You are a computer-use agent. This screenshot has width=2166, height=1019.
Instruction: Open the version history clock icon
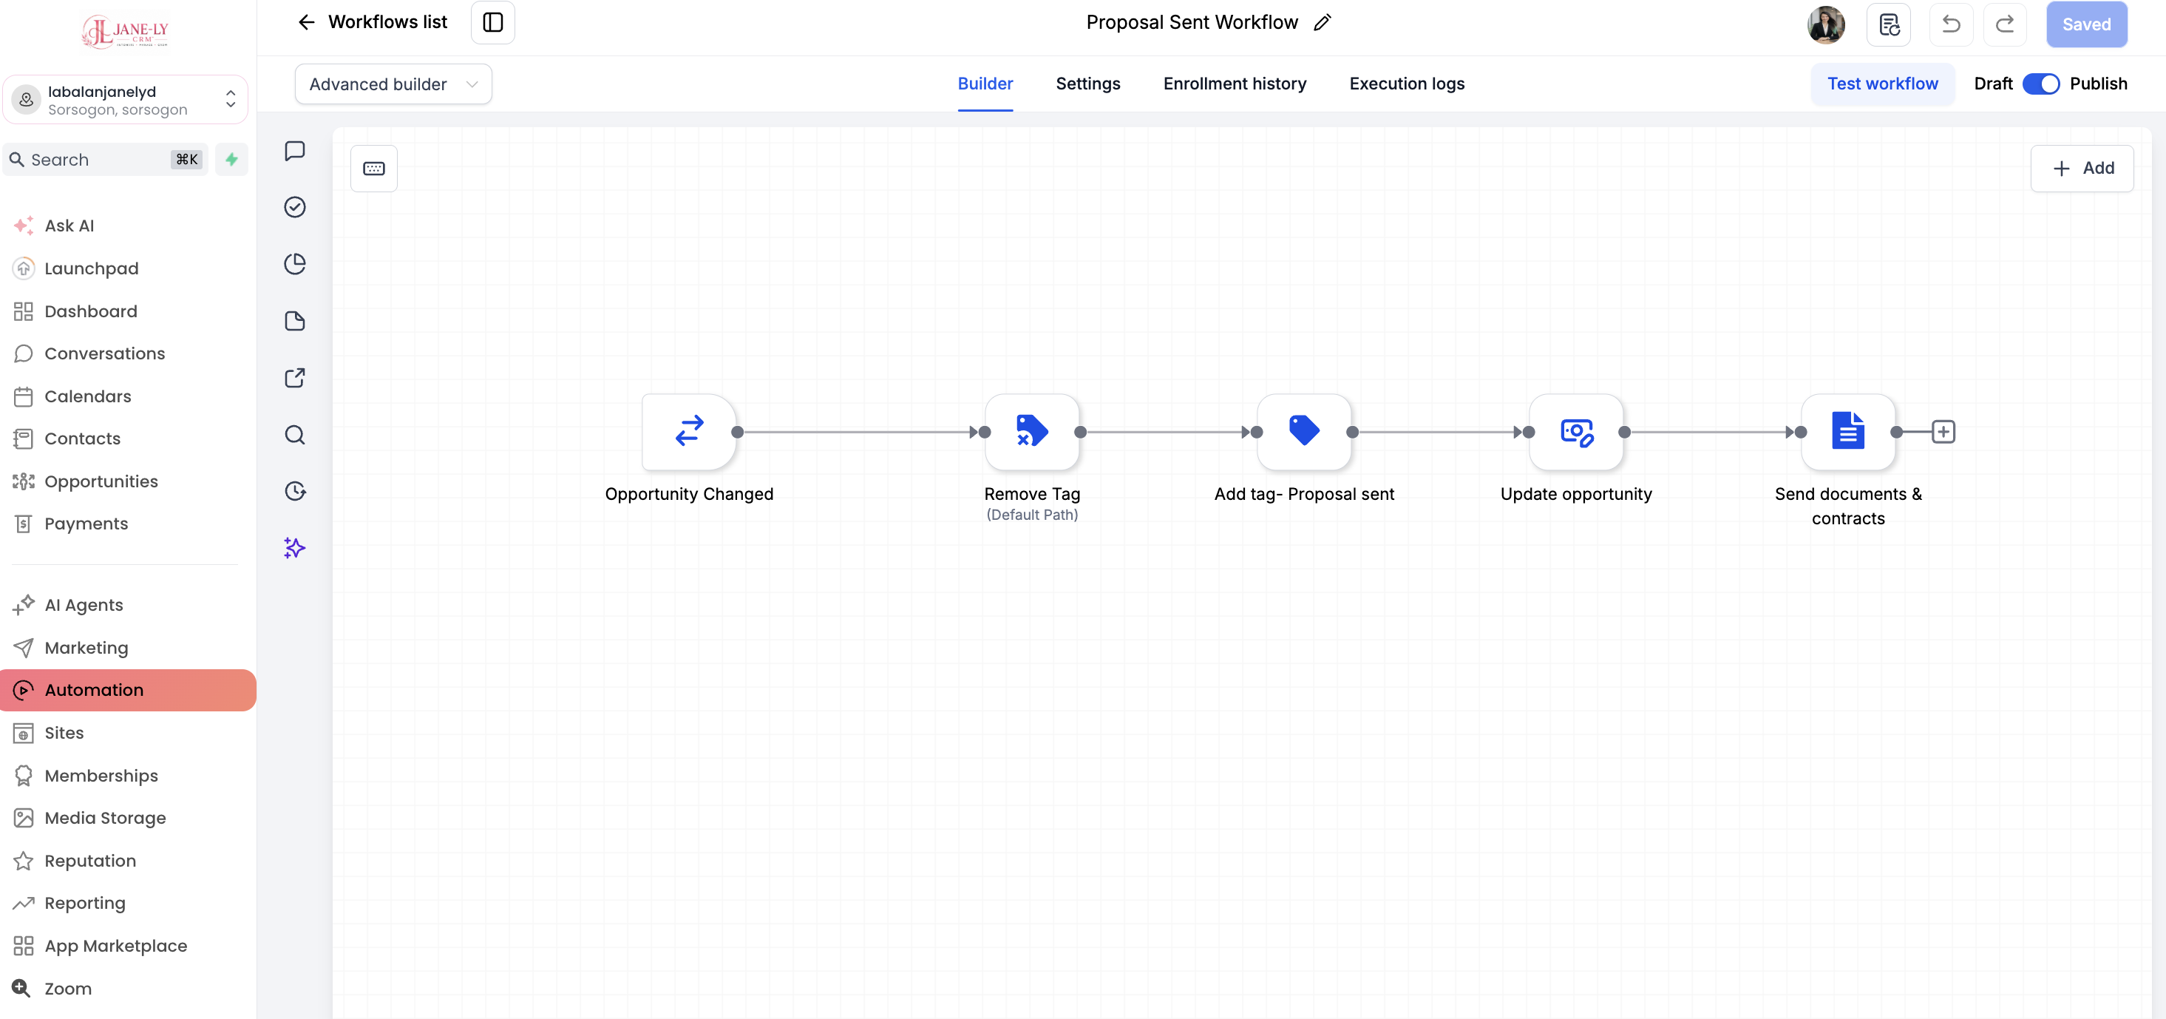tap(294, 491)
